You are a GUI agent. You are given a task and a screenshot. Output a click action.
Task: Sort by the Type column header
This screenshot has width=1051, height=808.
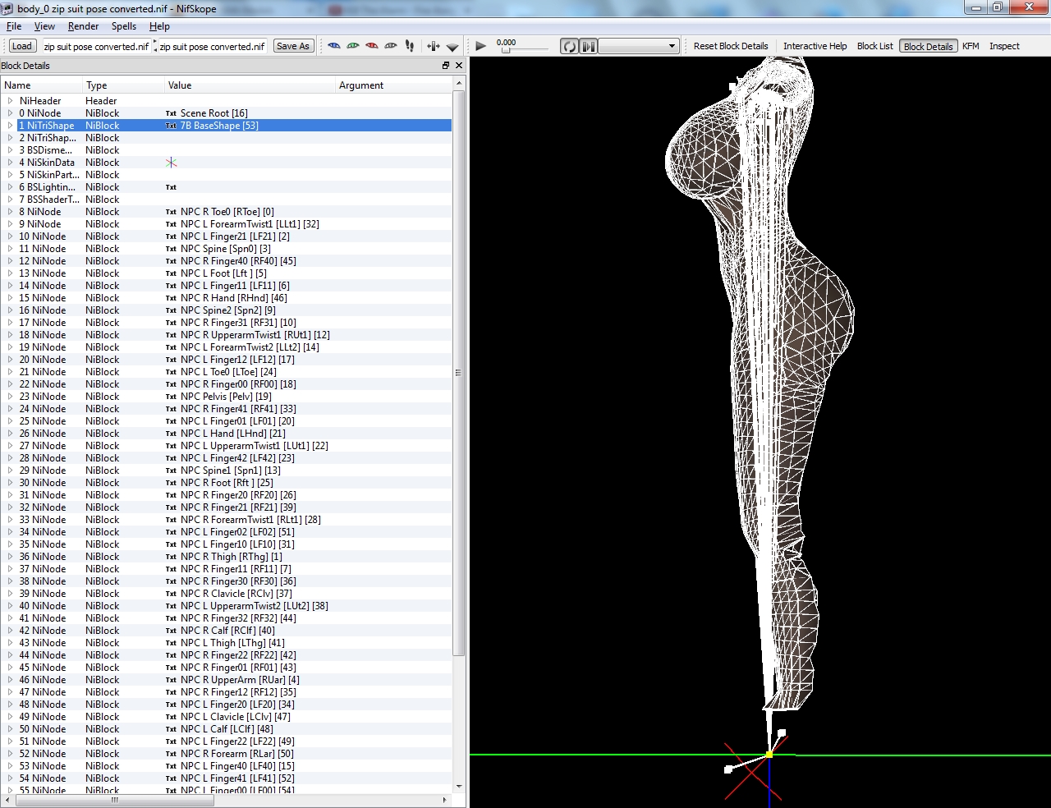[123, 85]
